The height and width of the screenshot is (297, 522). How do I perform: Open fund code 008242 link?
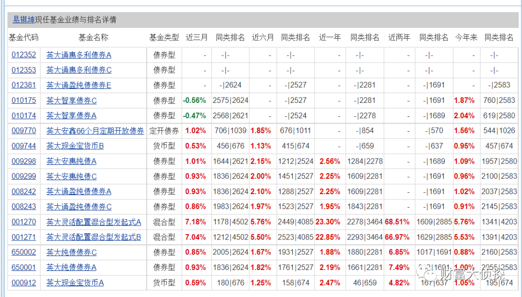click(24, 192)
